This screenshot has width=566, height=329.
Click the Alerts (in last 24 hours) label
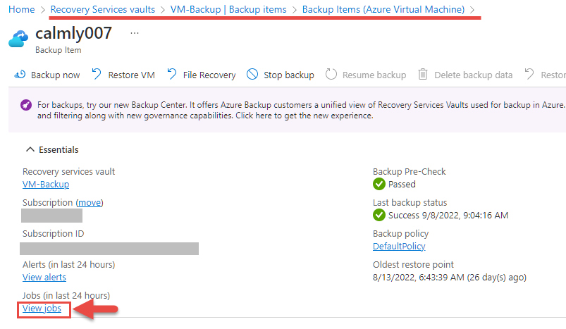coord(68,265)
